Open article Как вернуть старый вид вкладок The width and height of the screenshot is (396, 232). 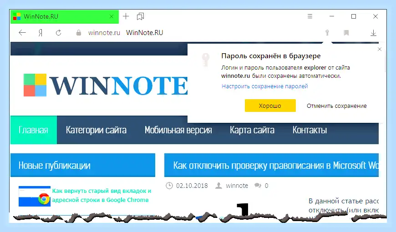(102, 196)
